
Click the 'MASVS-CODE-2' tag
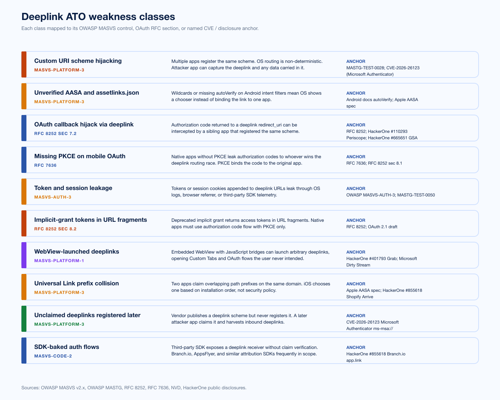(53, 356)
